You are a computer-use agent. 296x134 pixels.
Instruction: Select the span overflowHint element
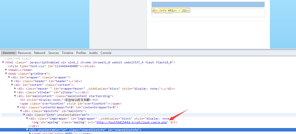[70, 104]
